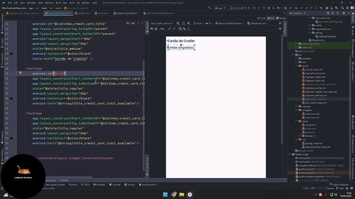Open fragment_profile.xml in project tree
Viewport: 355px width, 199px height.
click(x=313, y=88)
